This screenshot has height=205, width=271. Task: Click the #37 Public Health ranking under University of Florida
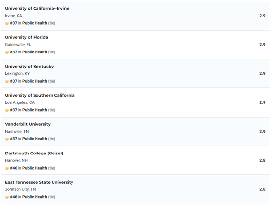click(33, 52)
